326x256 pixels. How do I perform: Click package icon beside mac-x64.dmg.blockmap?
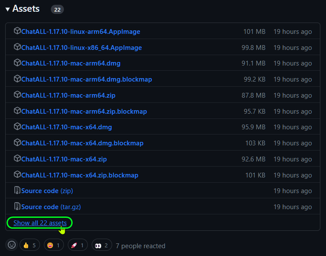[x=17, y=142]
